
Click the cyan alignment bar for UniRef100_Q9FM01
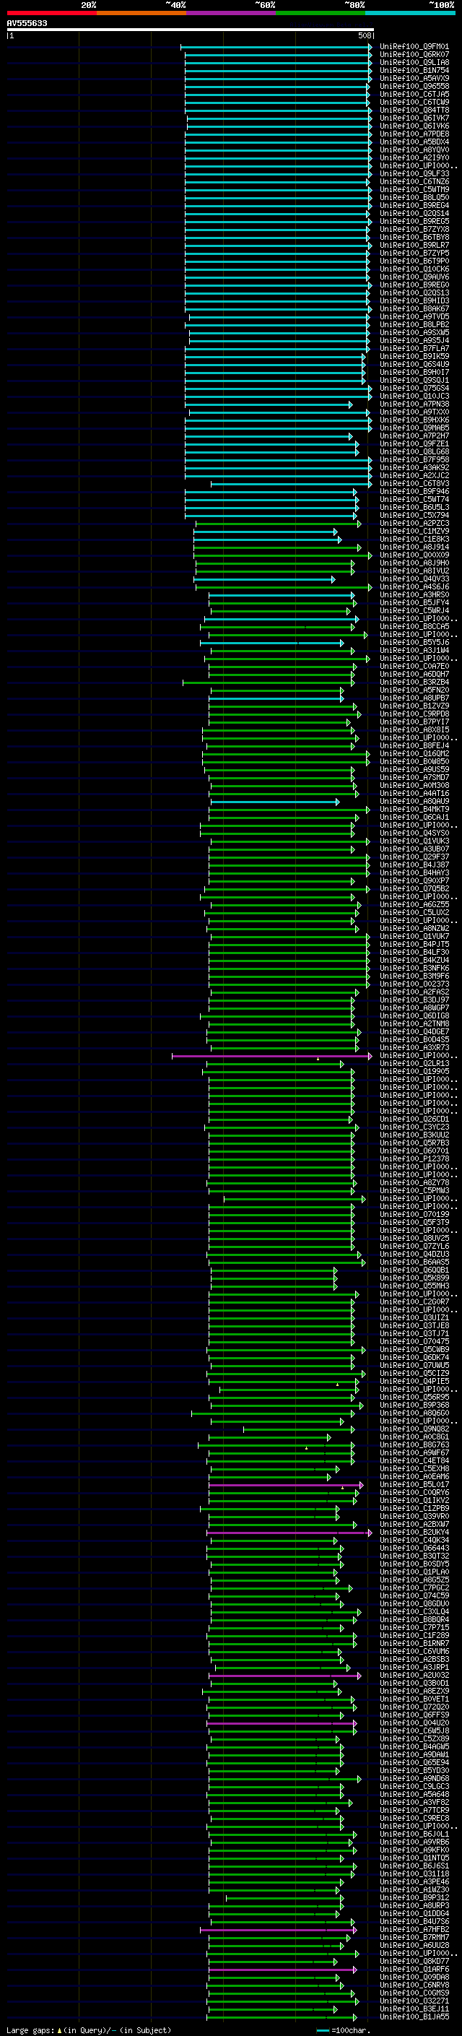276,47
